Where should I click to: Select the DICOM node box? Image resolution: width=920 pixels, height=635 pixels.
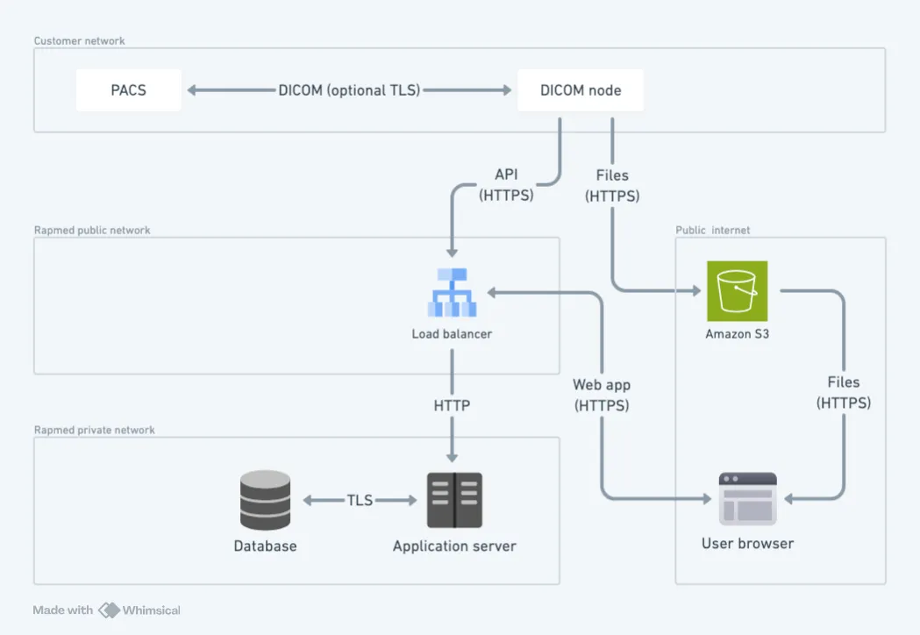point(581,90)
